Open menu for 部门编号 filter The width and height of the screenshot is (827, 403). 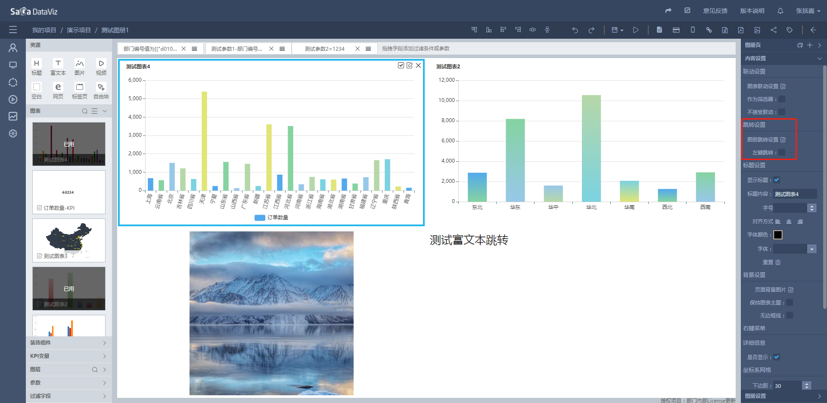click(x=195, y=49)
